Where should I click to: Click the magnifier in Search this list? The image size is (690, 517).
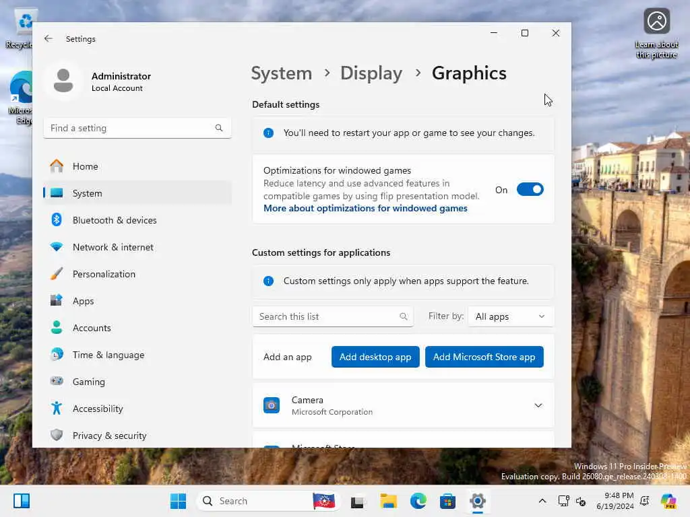[x=403, y=316]
